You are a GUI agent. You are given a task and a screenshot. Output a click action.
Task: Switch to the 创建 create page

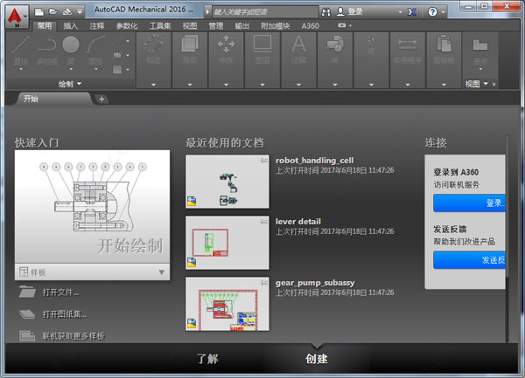[317, 359]
